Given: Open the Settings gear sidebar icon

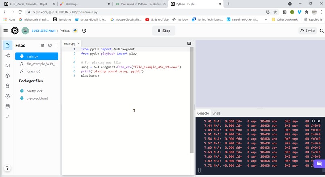Looking at the screenshot, I should coord(8,96).
